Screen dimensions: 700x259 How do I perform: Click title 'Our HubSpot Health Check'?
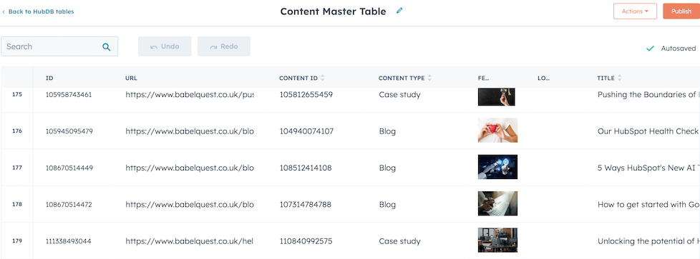click(x=648, y=131)
